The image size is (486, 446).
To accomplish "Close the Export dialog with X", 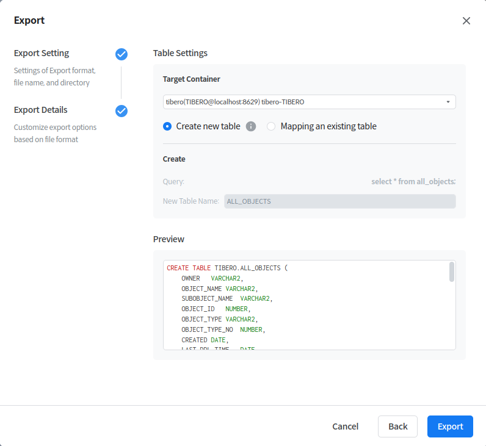I will pyautogui.click(x=466, y=21).
